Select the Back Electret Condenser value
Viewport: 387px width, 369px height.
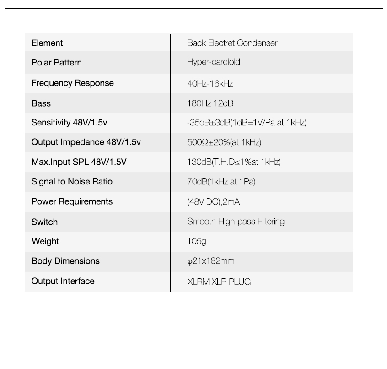[232, 43]
